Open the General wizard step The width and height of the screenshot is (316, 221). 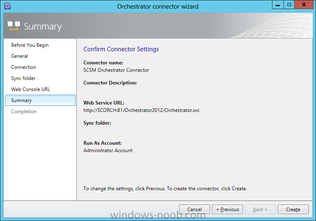click(20, 56)
